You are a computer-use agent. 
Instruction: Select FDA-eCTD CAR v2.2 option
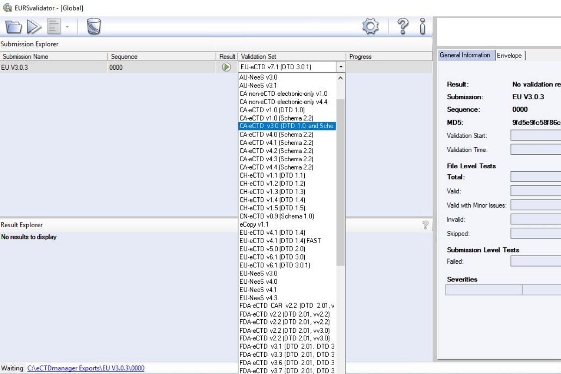[287, 306]
